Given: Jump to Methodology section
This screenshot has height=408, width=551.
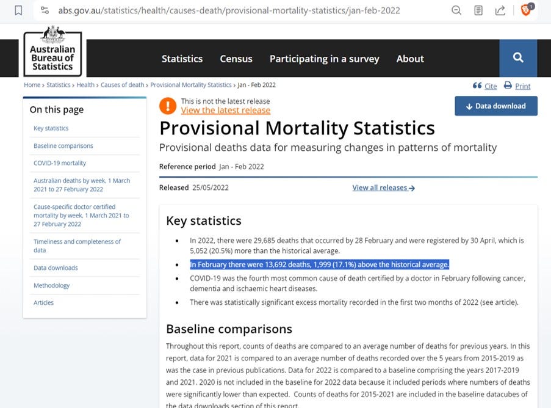Looking at the screenshot, I should click(51, 285).
